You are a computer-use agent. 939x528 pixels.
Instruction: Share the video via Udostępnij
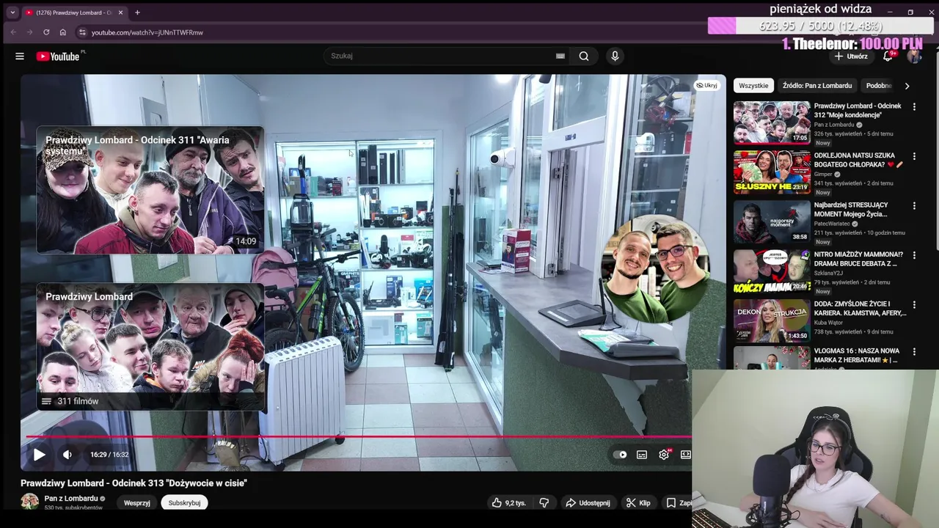pyautogui.click(x=588, y=503)
